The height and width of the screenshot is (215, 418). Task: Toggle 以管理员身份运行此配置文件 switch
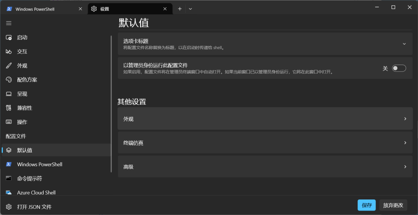click(399, 68)
